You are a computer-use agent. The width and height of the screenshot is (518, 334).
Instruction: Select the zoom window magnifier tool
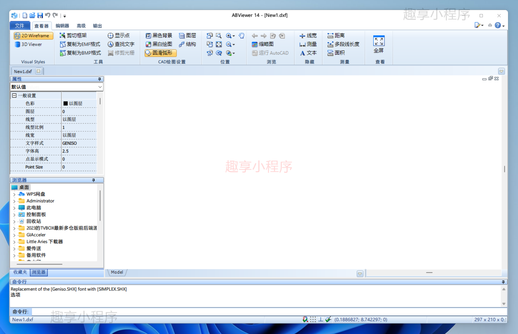point(218,35)
